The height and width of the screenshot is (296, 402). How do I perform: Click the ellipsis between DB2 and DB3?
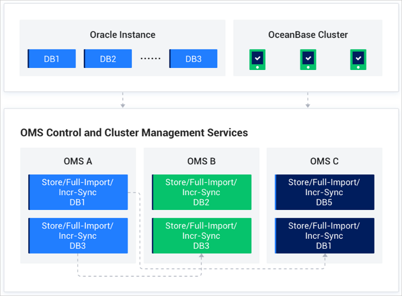tap(151, 59)
